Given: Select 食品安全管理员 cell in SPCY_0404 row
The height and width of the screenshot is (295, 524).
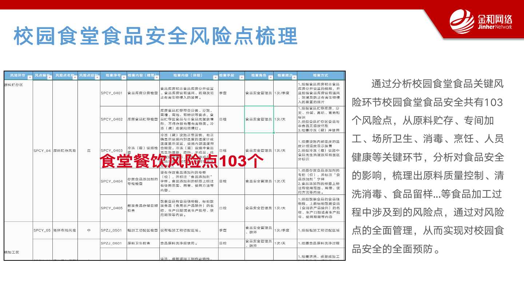Looking at the screenshot, I should (259, 181).
